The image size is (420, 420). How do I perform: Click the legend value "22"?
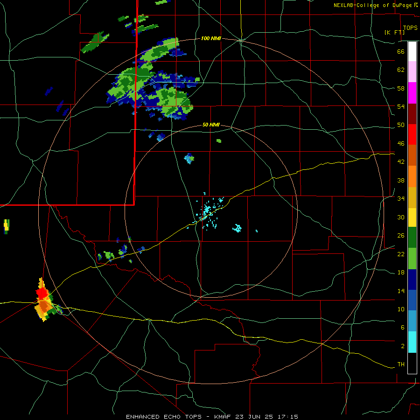pos(401,254)
